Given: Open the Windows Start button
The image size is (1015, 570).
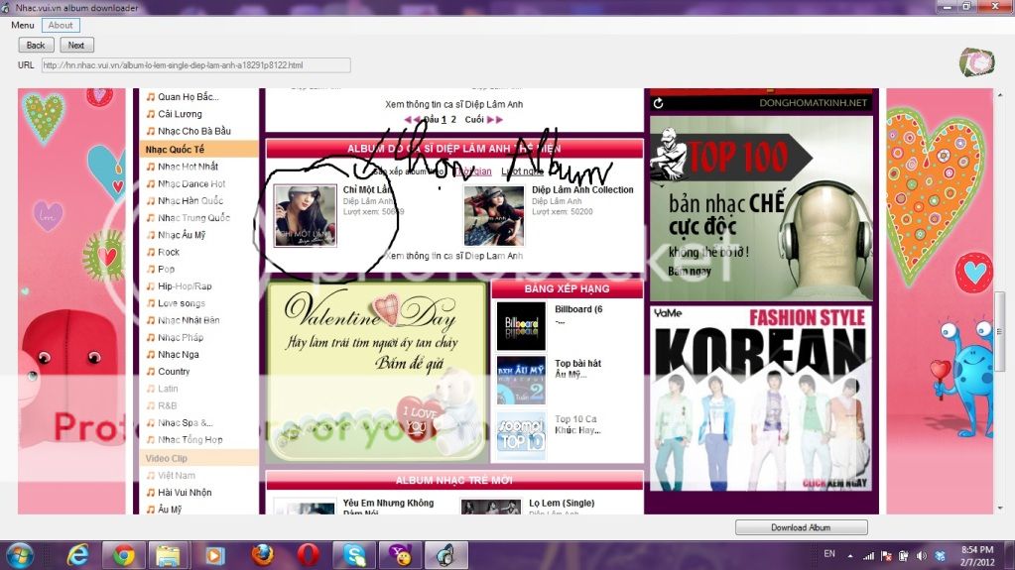Looking at the screenshot, I should click(20, 556).
